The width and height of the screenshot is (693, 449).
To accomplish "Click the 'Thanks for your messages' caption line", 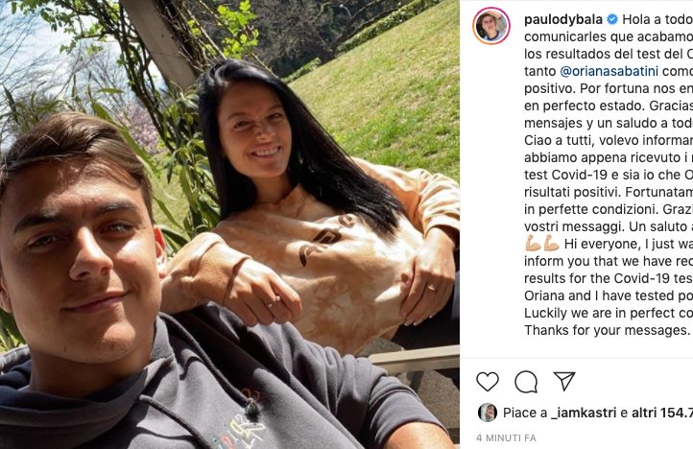I will point(608,331).
